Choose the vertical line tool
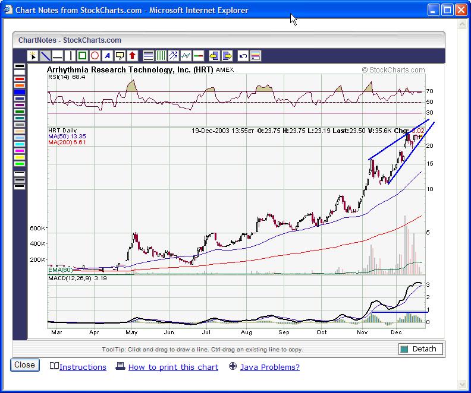 tap(70, 56)
